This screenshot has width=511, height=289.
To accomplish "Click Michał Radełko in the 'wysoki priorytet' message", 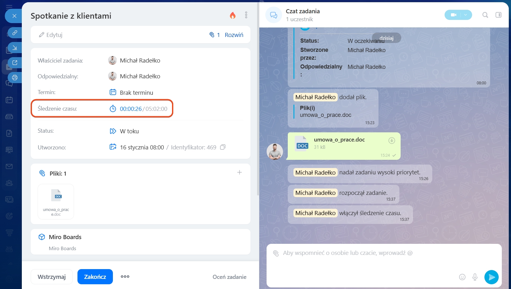I will (315, 172).
